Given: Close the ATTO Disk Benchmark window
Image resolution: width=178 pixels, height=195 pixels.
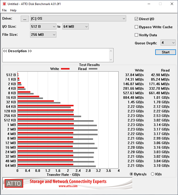Looking at the screenshot, I should pos(172,4).
